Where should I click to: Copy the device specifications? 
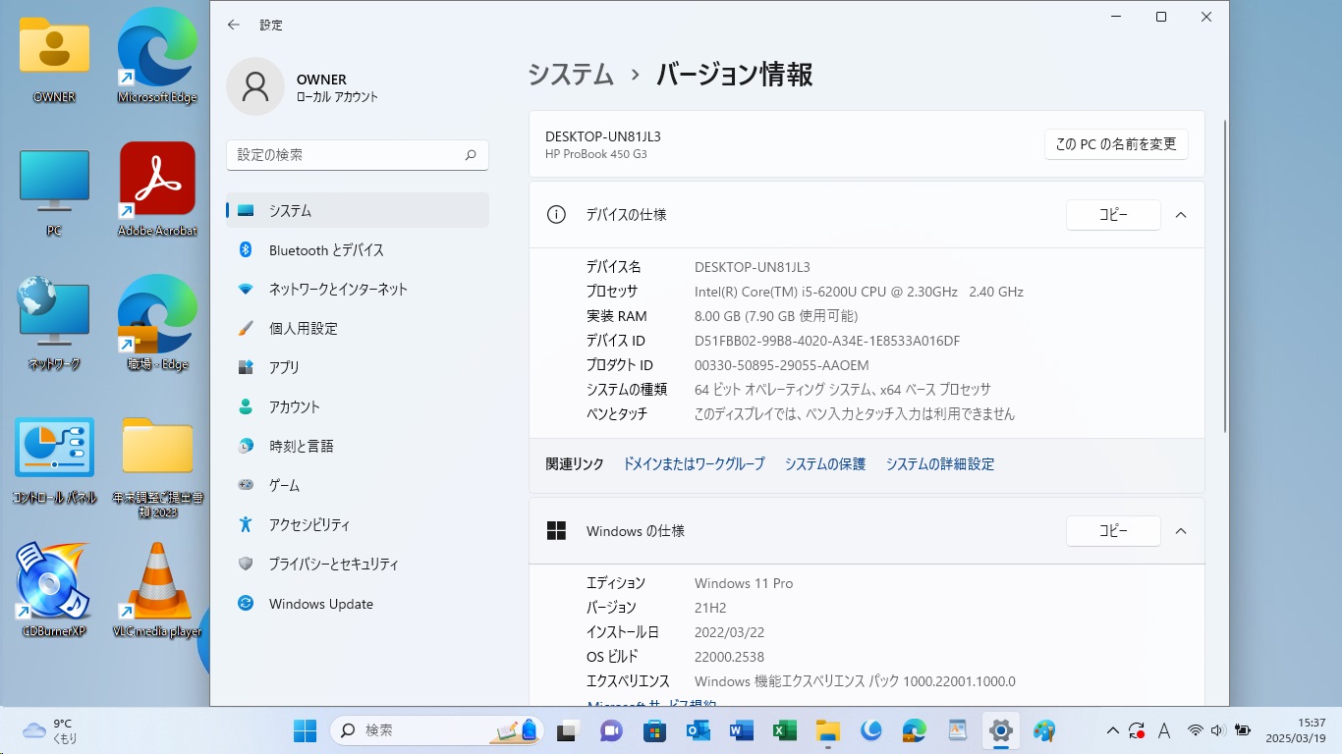pos(1112,215)
